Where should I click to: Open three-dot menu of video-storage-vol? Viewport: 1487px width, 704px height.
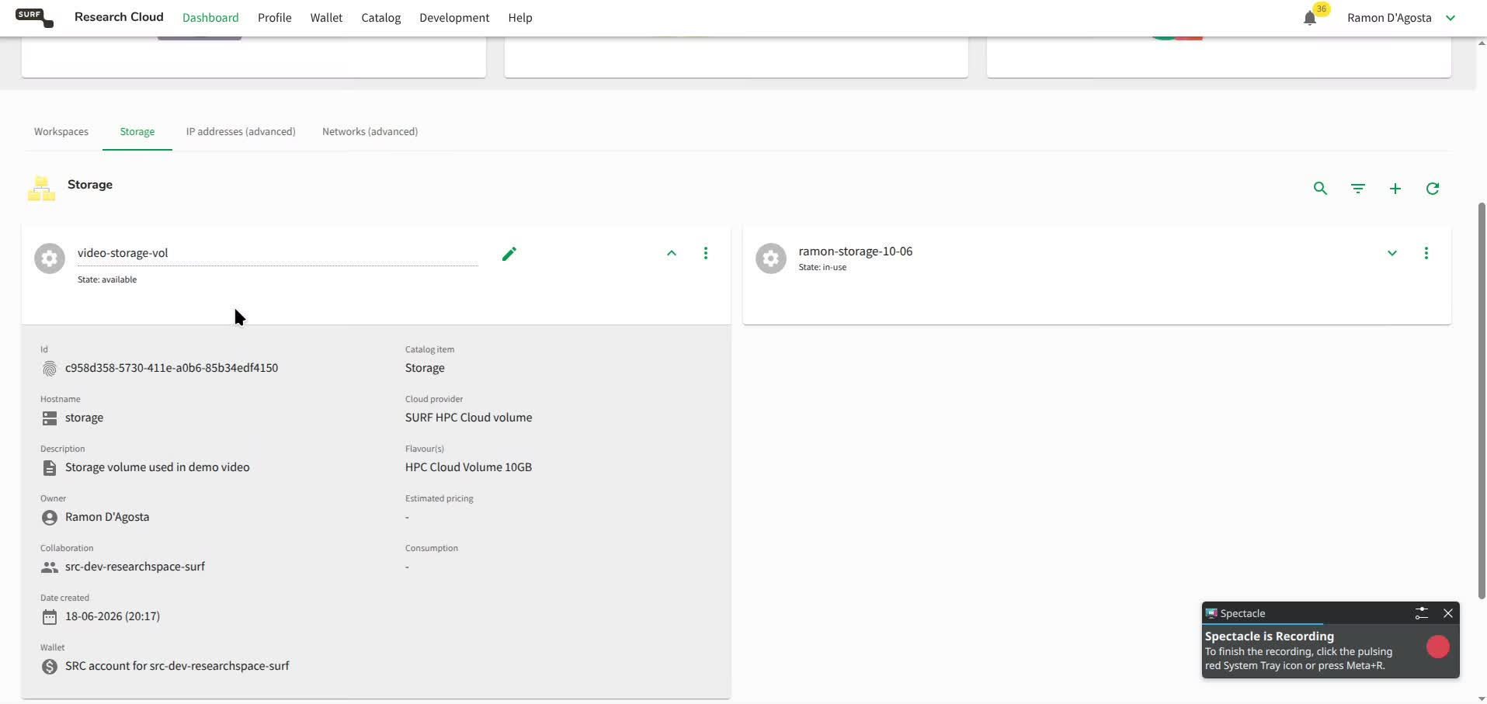[x=706, y=253]
